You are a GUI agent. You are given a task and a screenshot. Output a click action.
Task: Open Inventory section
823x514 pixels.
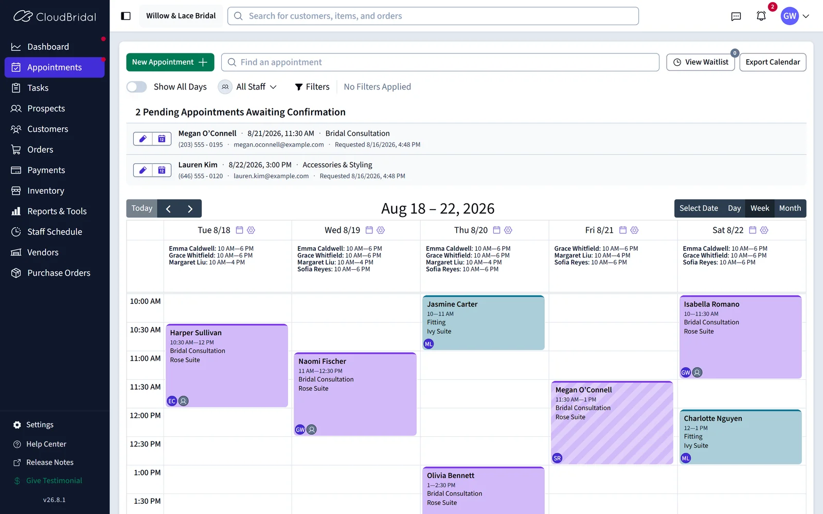[55, 191]
